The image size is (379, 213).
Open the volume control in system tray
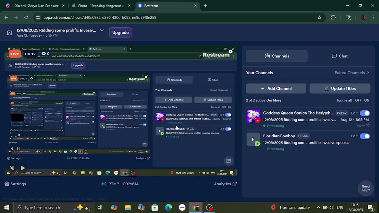tap(331, 207)
